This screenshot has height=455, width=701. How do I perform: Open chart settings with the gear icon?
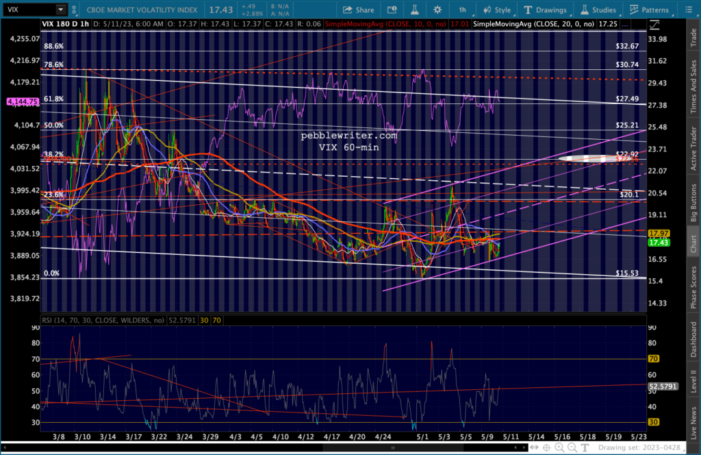[437, 10]
